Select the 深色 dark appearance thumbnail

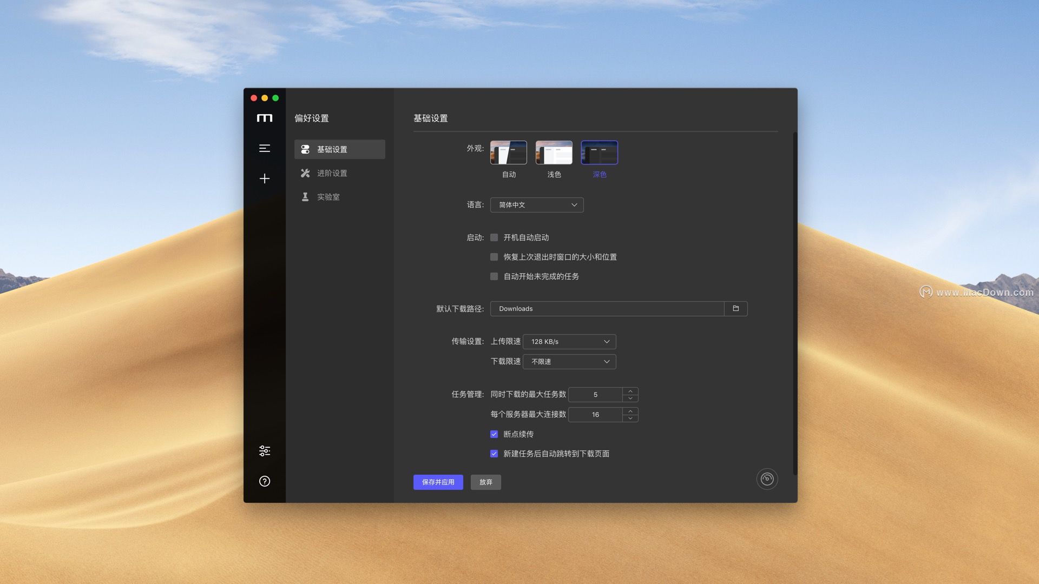pos(599,152)
